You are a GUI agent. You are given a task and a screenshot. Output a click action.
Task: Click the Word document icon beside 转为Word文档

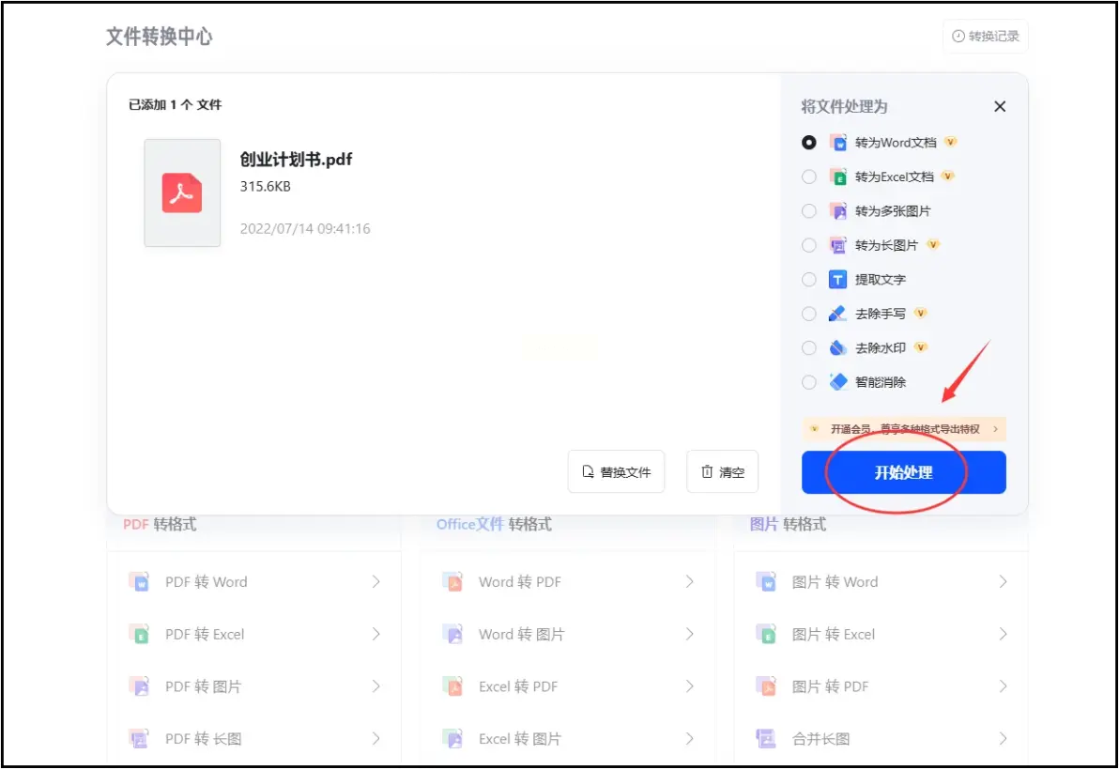(837, 142)
